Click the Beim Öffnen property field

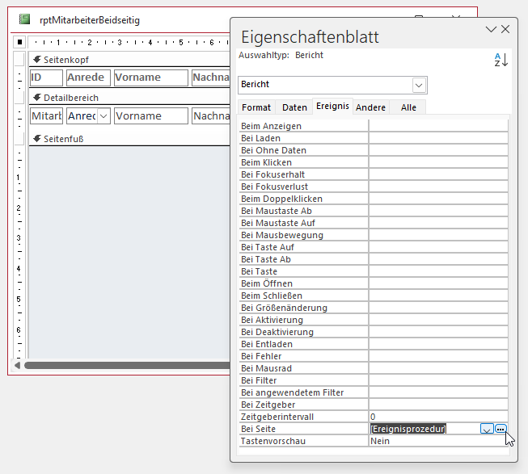coord(438,283)
